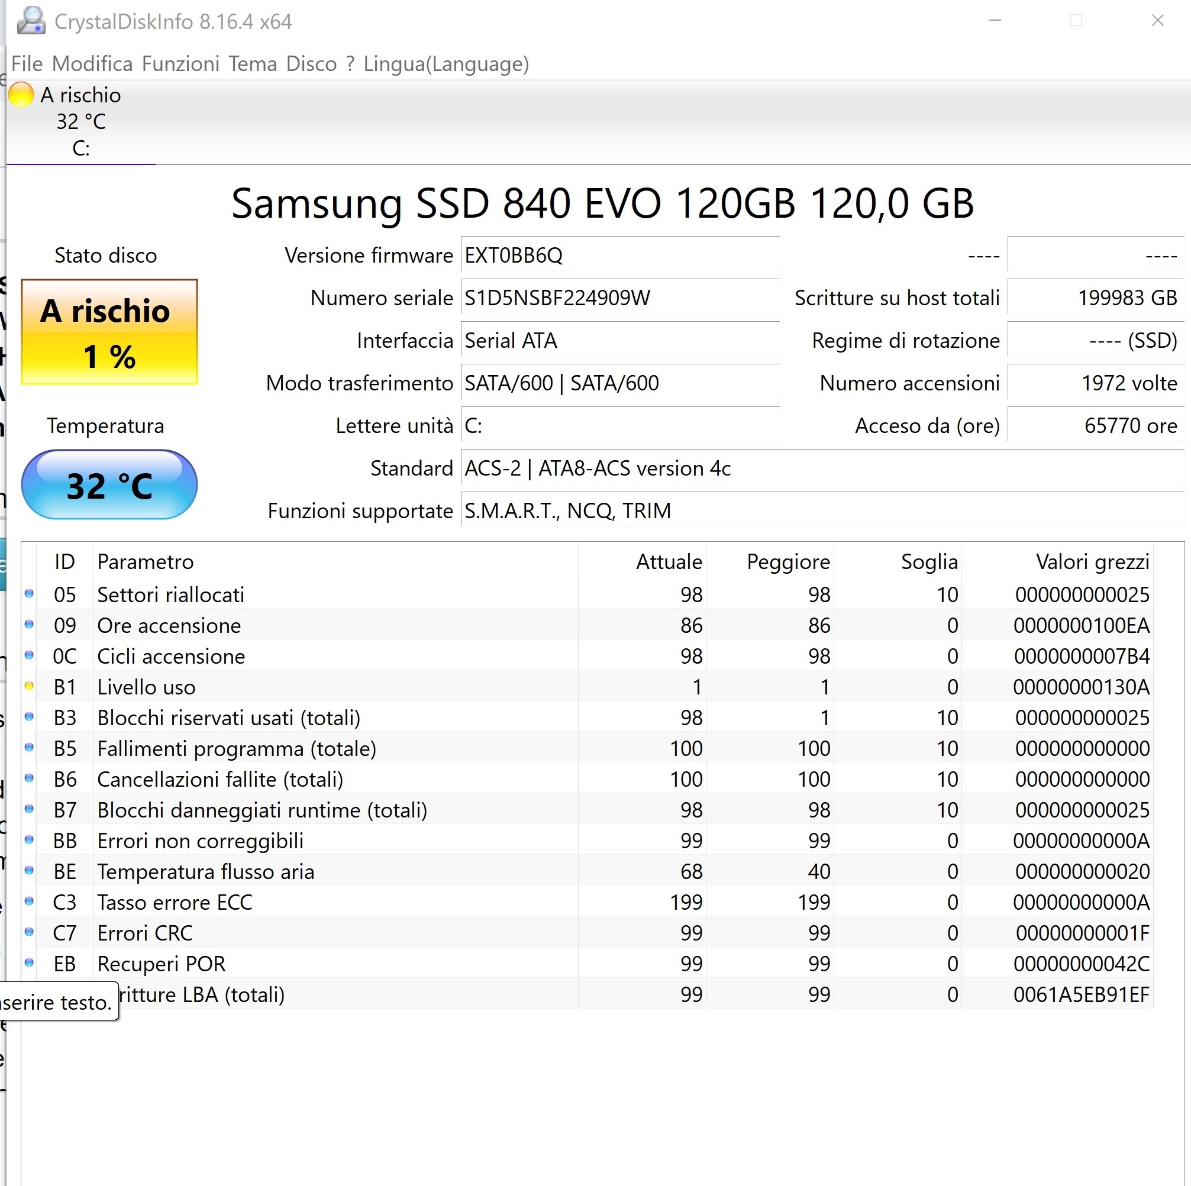Open the Lingua(Language) menu

(446, 63)
